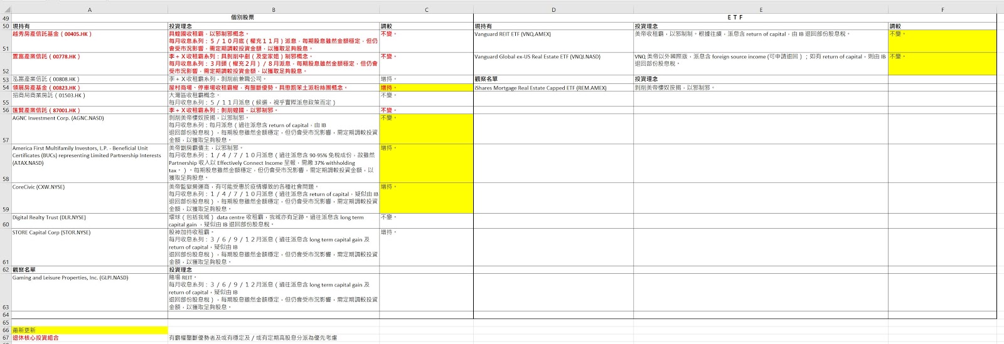Screen dimensions: 1004x344
Task: Click the 屋村商場，停車場收租霸權 description cell
Action: tap(274, 88)
